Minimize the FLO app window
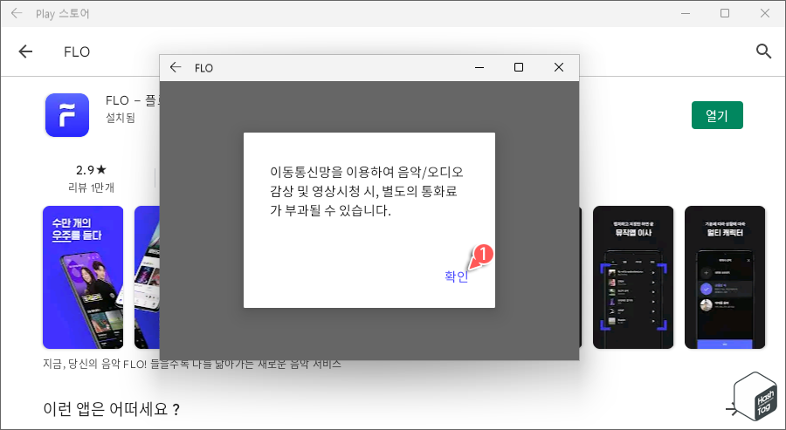786x430 pixels. [x=479, y=67]
